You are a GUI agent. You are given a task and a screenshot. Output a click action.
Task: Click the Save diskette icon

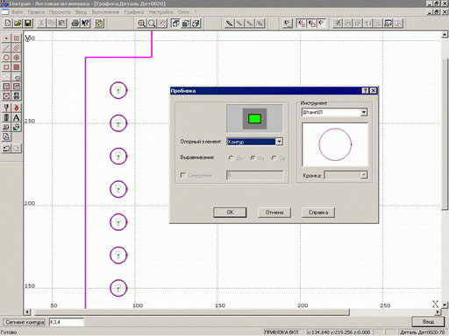point(28,23)
